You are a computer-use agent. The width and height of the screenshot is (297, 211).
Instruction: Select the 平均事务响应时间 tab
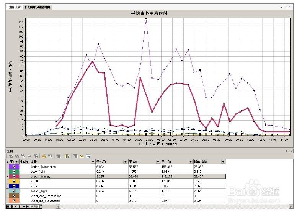click(37, 7)
